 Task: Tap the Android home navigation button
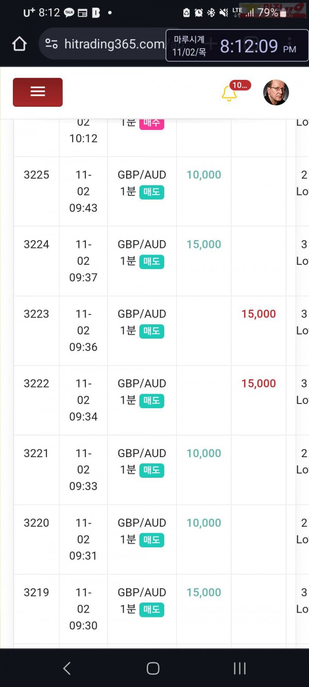153,668
